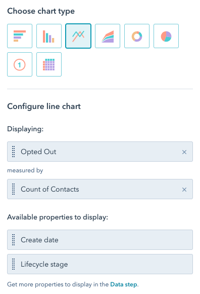Pick the table grid chart type
The width and height of the screenshot is (200, 294).
click(49, 64)
